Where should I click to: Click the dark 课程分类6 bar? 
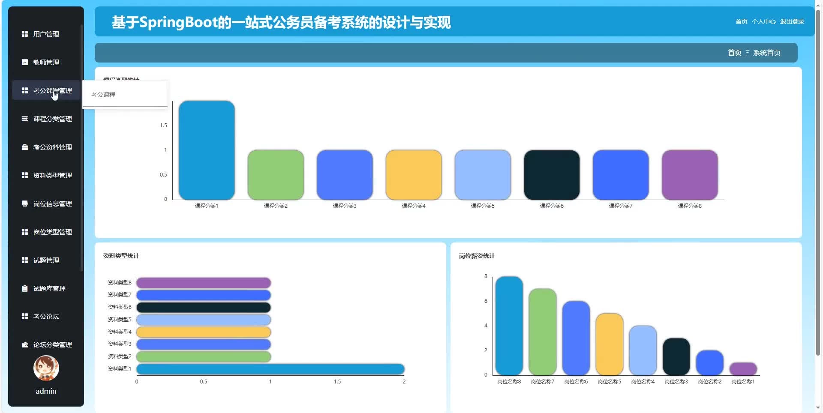pos(552,175)
